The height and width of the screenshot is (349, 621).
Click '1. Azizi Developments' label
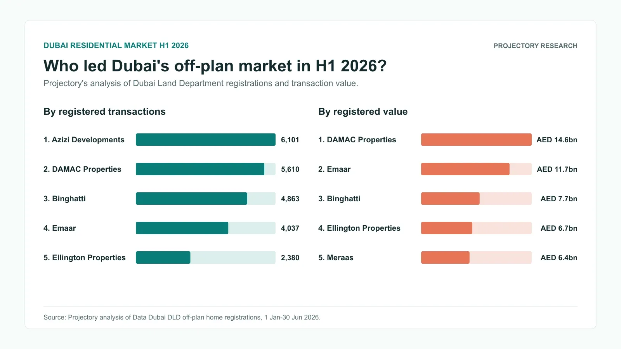[84, 140]
